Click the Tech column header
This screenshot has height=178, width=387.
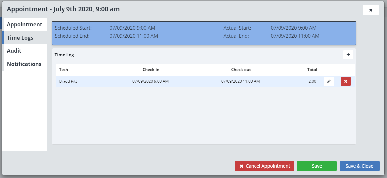click(64, 70)
